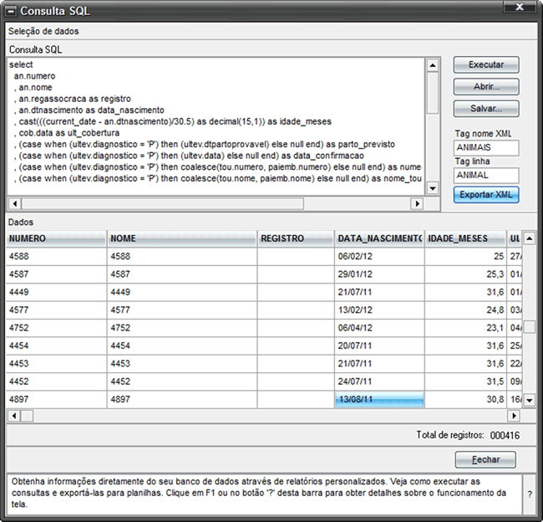This screenshot has height=522, width=543.
Task: Close the Consulta SQL window
Action: pyautogui.click(x=520, y=7)
